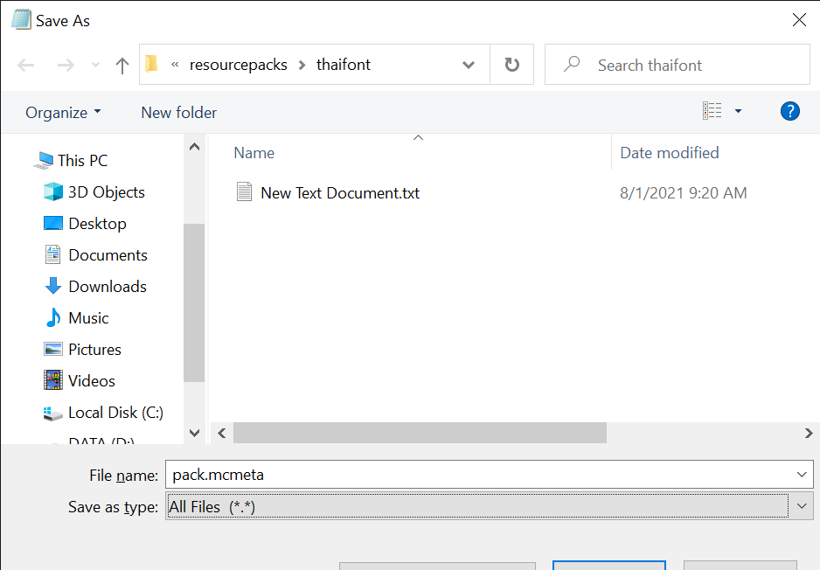Sort files by Date modified column

(x=670, y=153)
